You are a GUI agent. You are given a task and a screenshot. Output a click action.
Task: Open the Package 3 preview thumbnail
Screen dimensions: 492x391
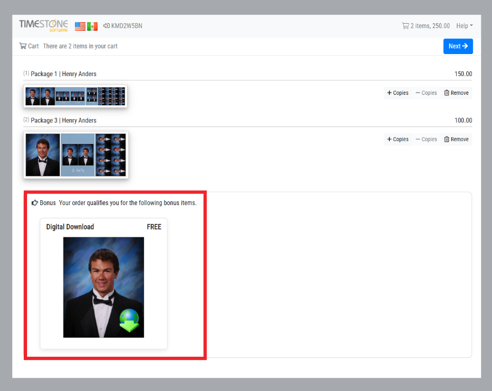click(76, 155)
